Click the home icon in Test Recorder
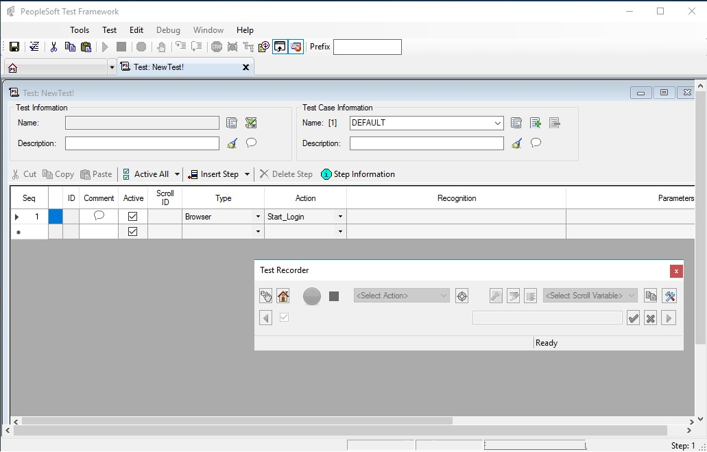The image size is (707, 452). click(x=283, y=296)
